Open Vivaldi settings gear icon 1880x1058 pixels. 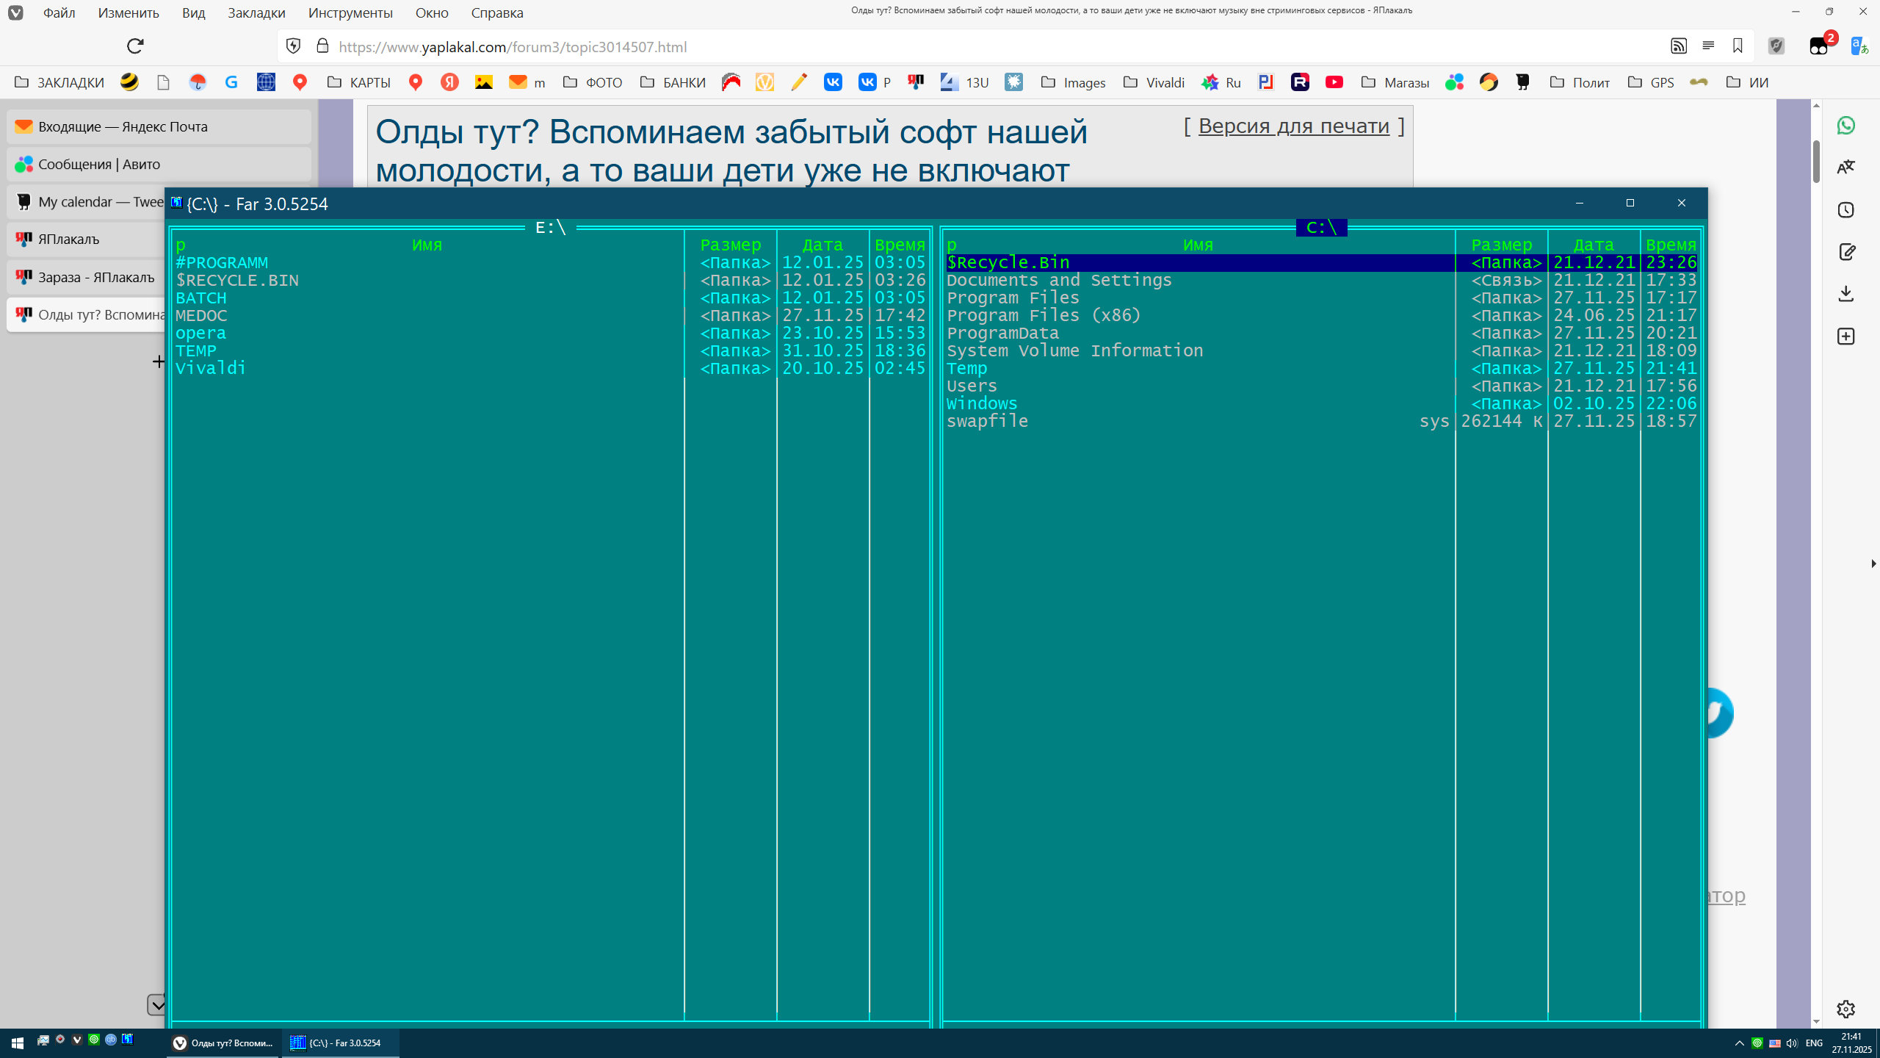1846,1009
